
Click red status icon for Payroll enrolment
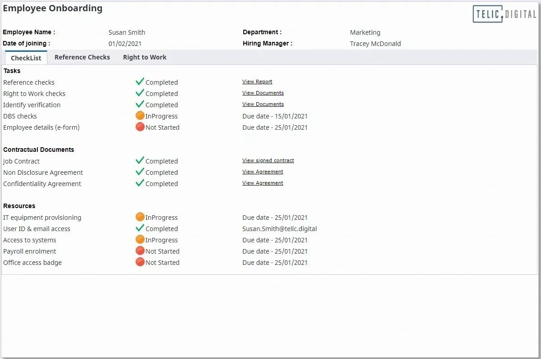(140, 251)
